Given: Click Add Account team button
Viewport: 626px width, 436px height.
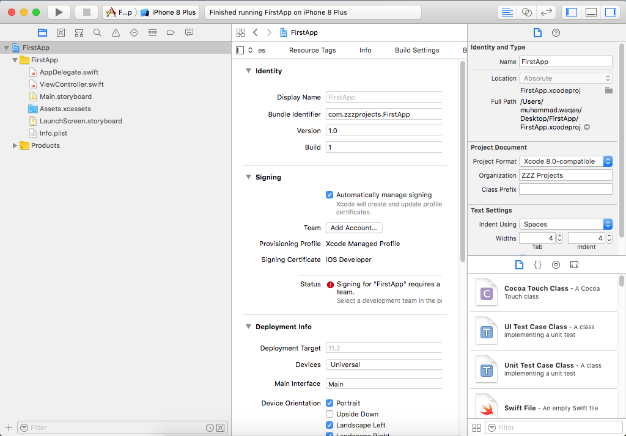Looking at the screenshot, I should coord(354,228).
